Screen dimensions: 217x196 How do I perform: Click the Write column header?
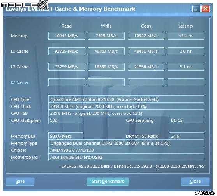point(106,26)
